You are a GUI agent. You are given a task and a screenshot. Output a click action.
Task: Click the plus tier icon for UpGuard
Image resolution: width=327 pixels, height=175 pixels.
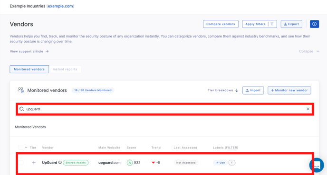click(34, 163)
